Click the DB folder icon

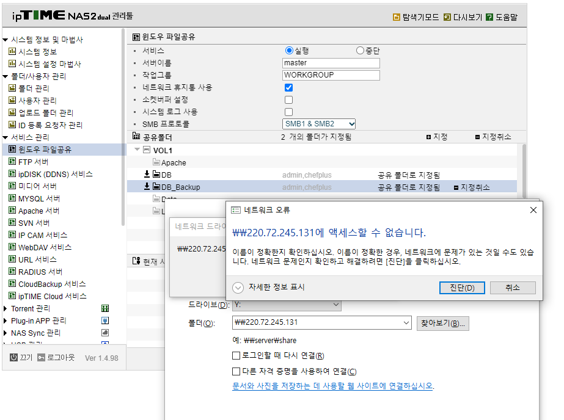click(156, 174)
